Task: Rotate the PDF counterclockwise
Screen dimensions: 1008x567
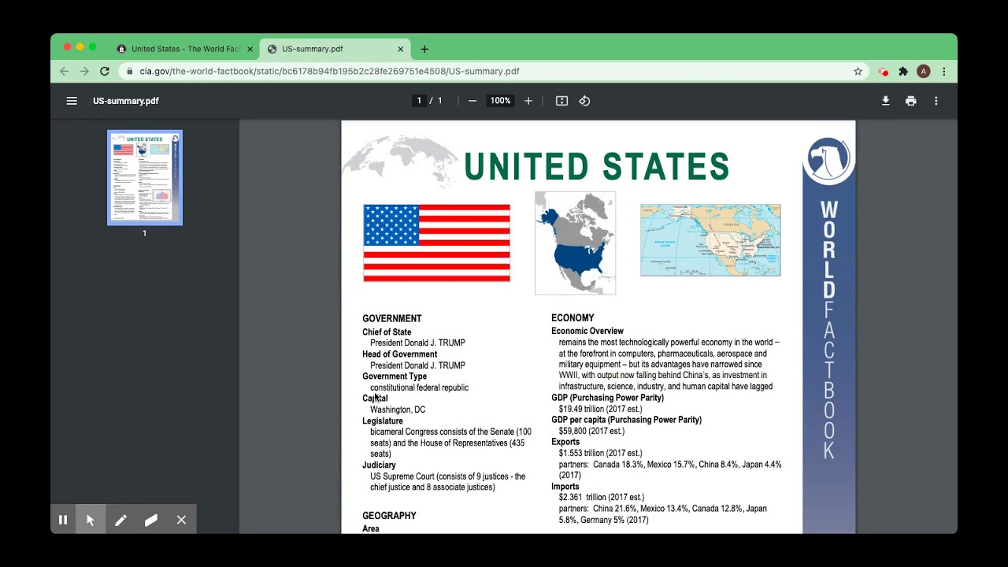Action: click(x=584, y=101)
